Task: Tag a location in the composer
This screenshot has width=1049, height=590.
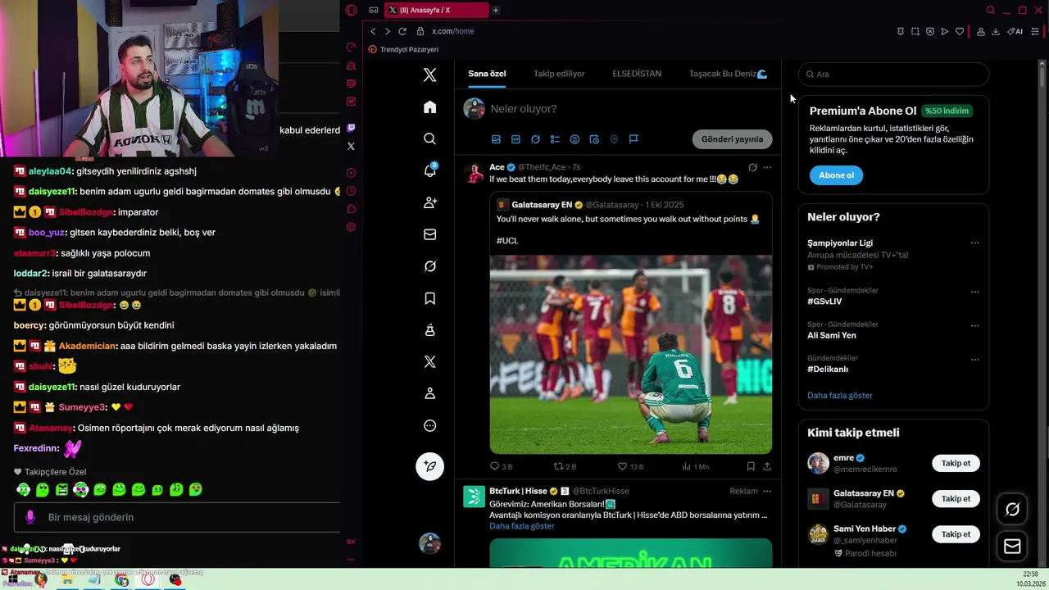Action: (x=614, y=139)
